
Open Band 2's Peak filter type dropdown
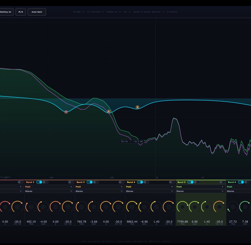(x=49, y=187)
